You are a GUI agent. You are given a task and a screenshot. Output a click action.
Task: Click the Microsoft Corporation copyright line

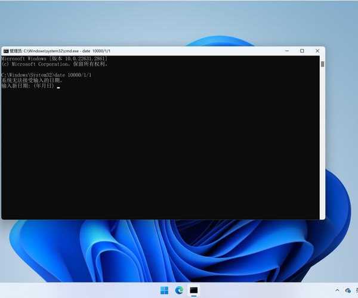(x=54, y=64)
